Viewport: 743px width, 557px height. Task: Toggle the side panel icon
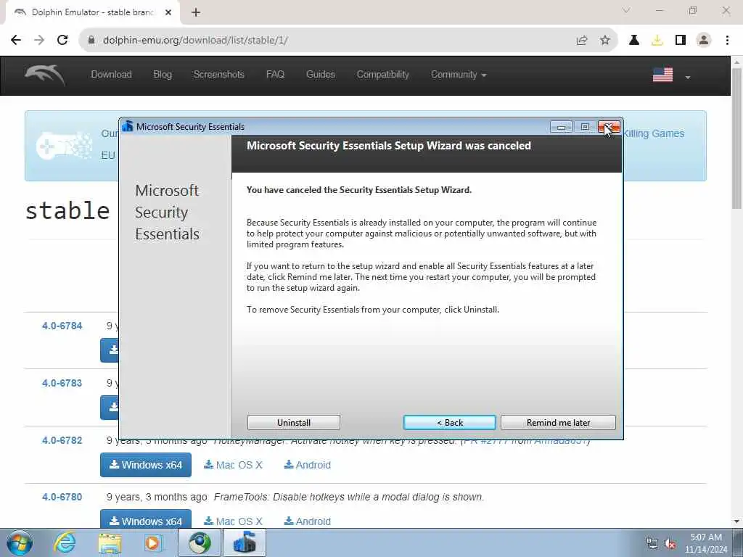(x=681, y=41)
